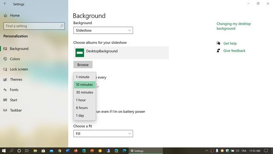273x154 pixels.
Task: Open Action Center notifications icon
Action: click(x=266, y=151)
